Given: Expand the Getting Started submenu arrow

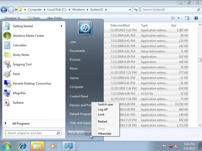Looking at the screenshot, I should click(62, 26).
